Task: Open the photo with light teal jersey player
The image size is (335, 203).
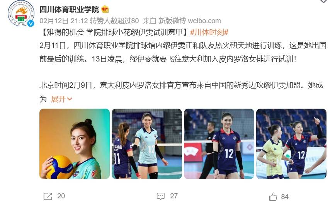Action: coord(147,144)
